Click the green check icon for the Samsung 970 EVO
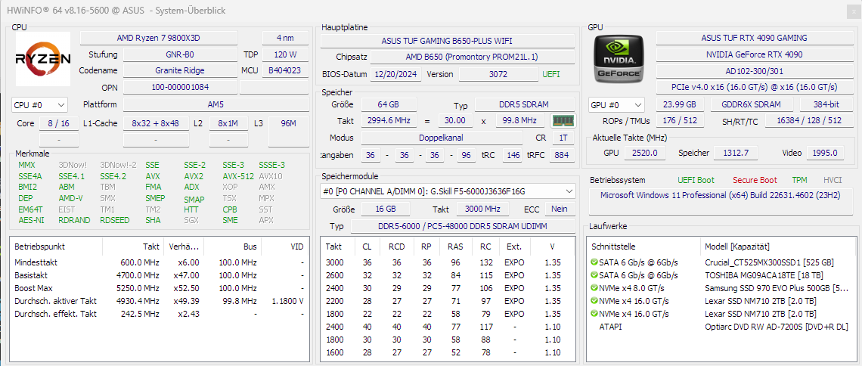Image resolution: width=862 pixels, height=366 pixels. pos(594,288)
